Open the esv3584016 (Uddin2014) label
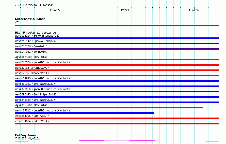Viewport: 226px width, 144px height. [32, 116]
